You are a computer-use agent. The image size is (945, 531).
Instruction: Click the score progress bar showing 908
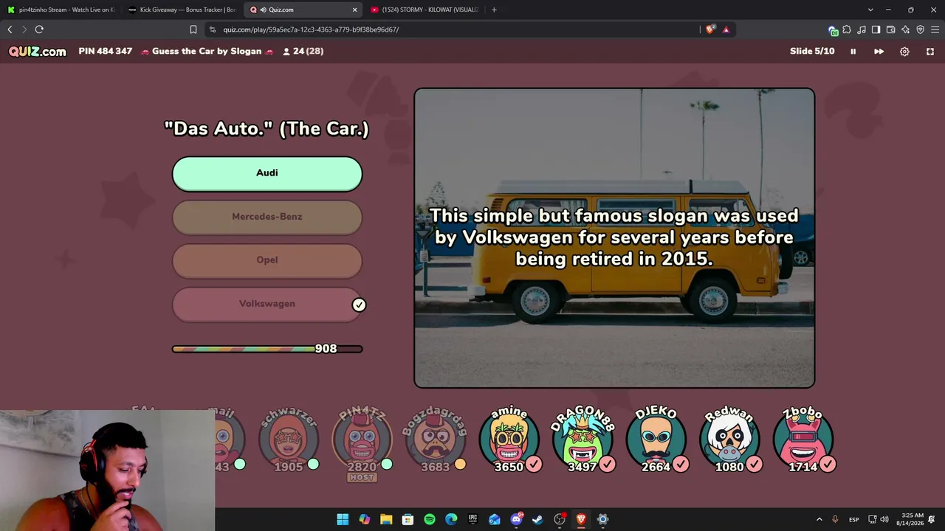pyautogui.click(x=267, y=349)
